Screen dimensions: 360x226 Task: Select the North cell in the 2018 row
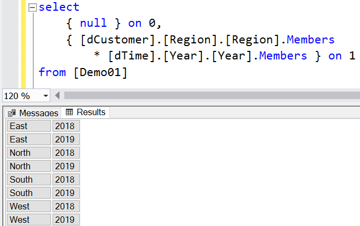point(29,153)
